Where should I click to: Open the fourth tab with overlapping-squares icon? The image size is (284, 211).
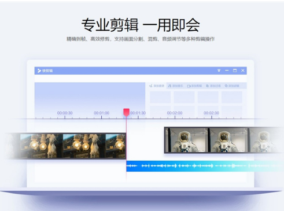(x=213, y=86)
